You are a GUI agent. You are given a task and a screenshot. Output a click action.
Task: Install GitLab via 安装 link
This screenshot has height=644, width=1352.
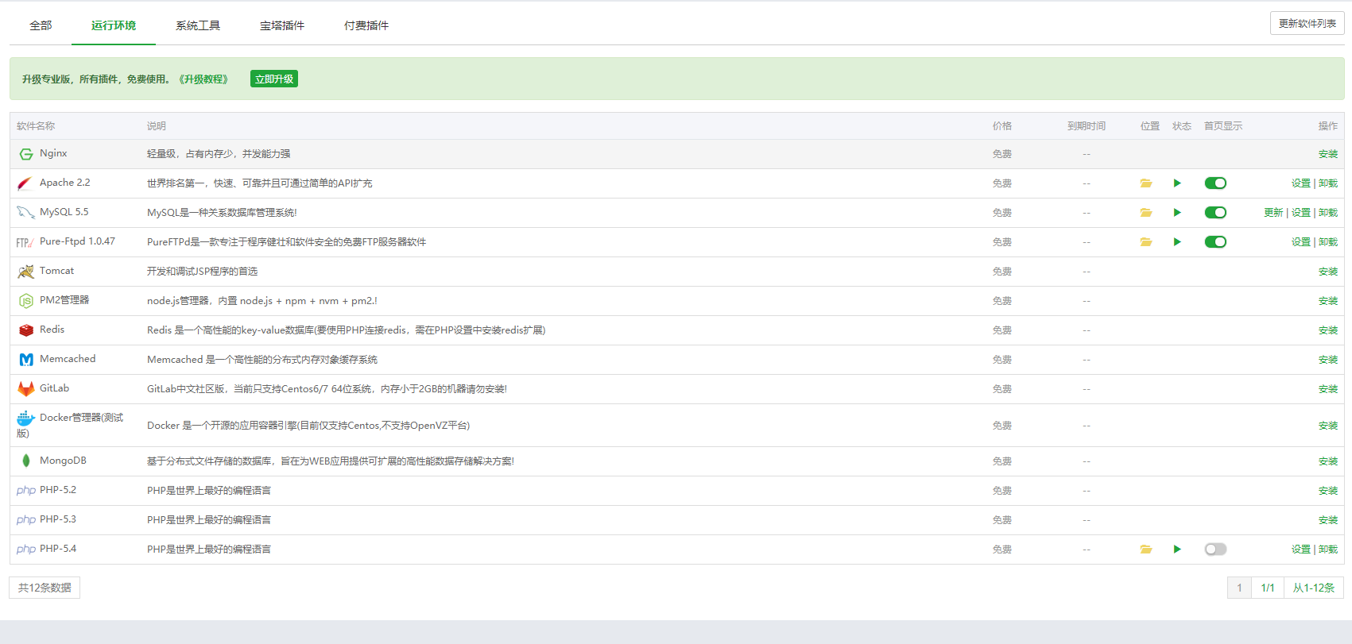[x=1328, y=389]
